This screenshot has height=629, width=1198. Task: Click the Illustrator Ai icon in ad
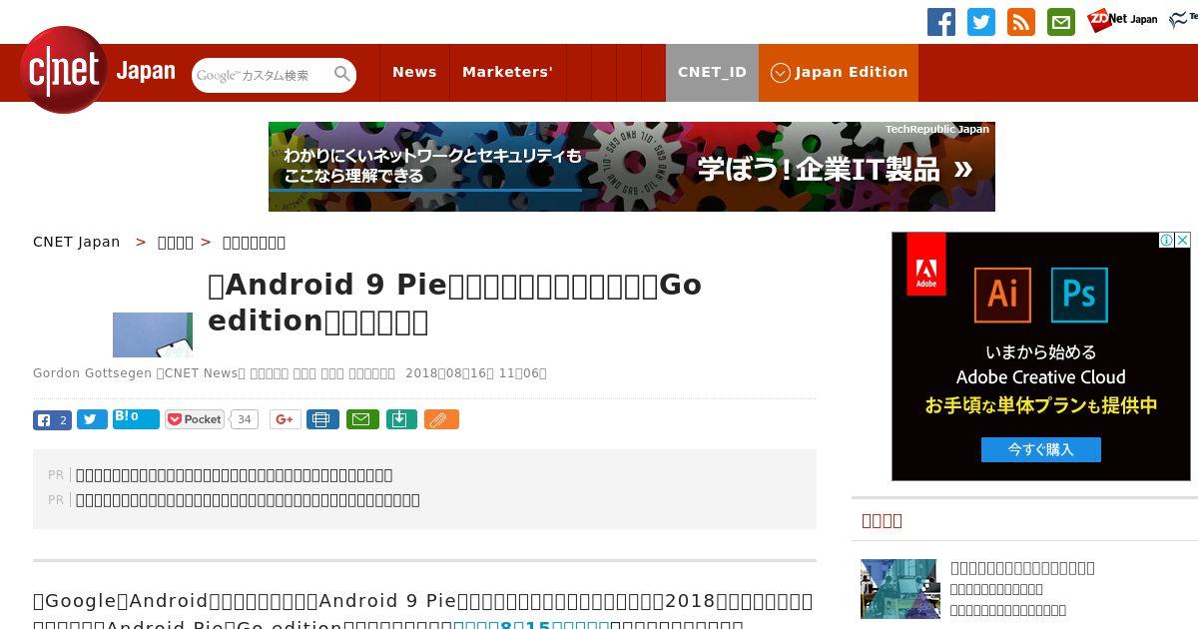pyautogui.click(x=1002, y=294)
